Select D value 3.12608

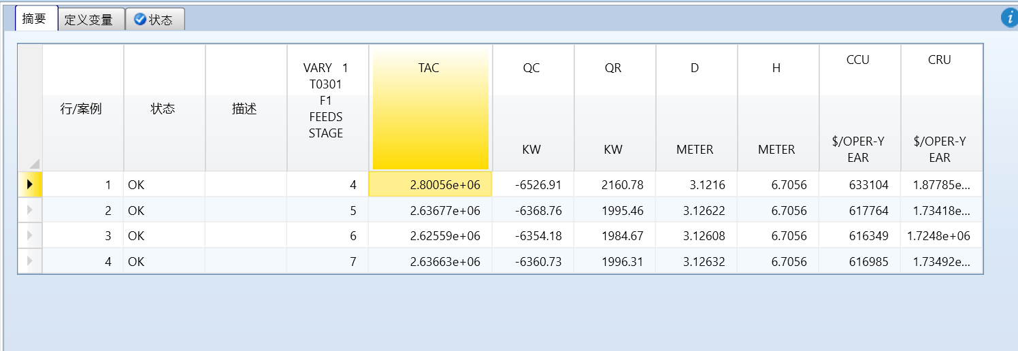696,235
